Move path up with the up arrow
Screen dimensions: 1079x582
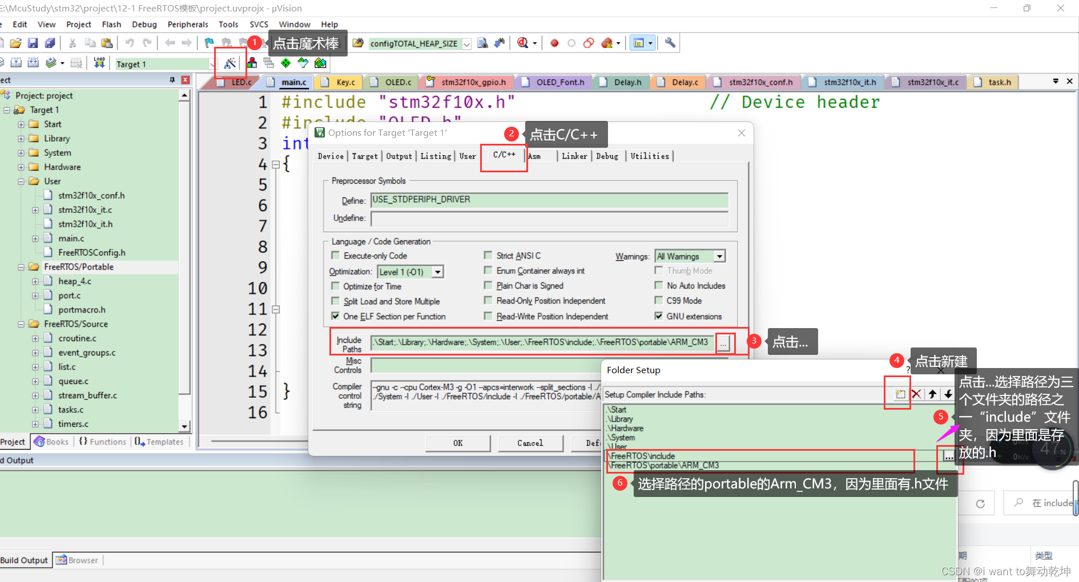pyautogui.click(x=932, y=394)
